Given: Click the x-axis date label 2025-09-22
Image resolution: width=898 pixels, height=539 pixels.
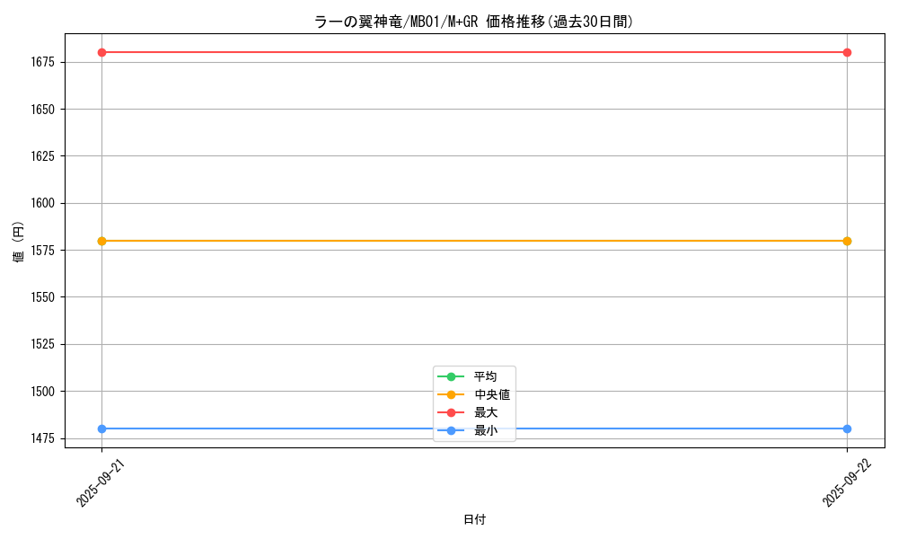Looking at the screenshot, I should coord(847,482).
